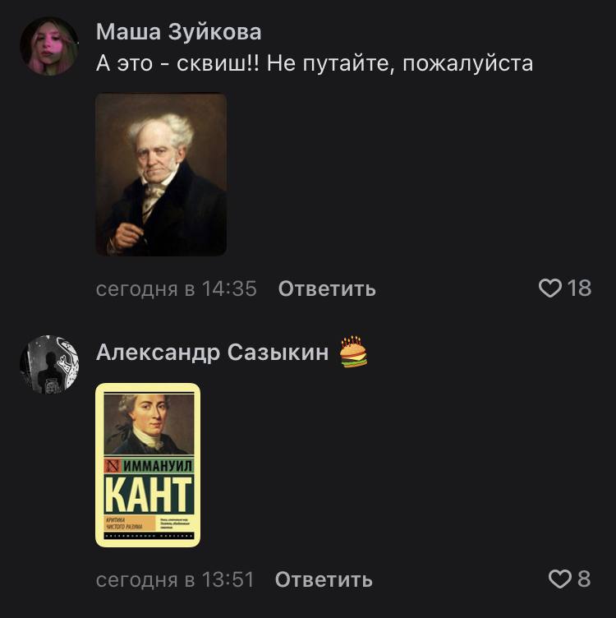
Task: Click the ИММАНУИЛ label on the book cover
Action: 158,466
